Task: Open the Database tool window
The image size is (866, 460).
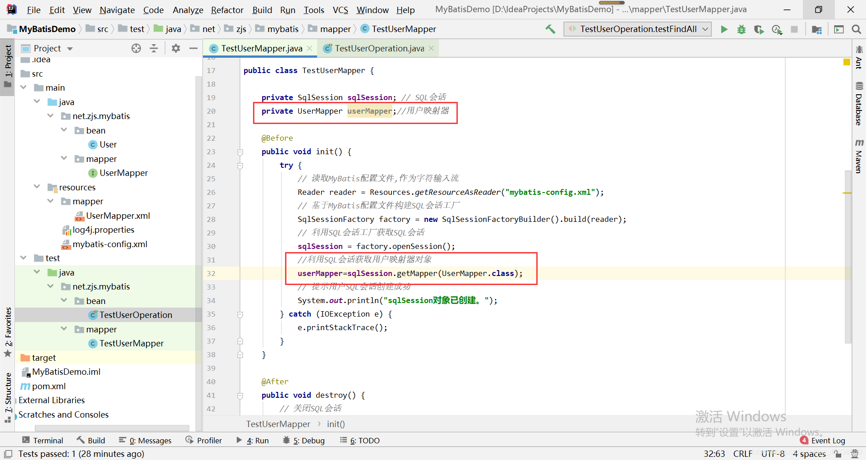Action: click(859, 104)
